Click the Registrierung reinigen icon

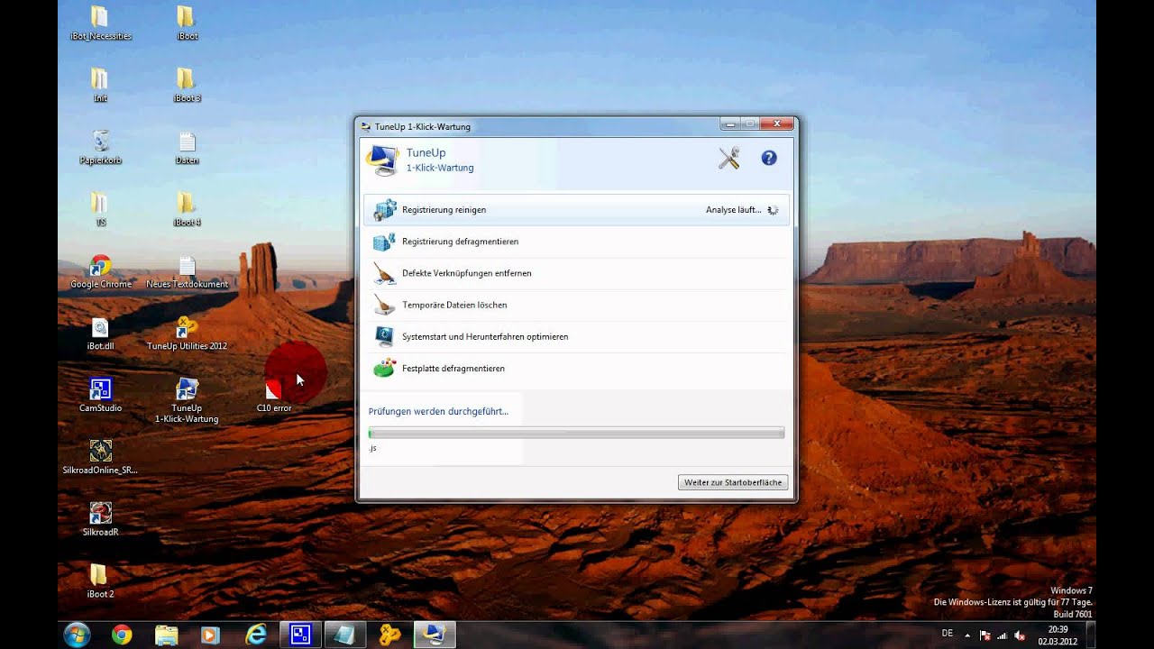coord(385,210)
